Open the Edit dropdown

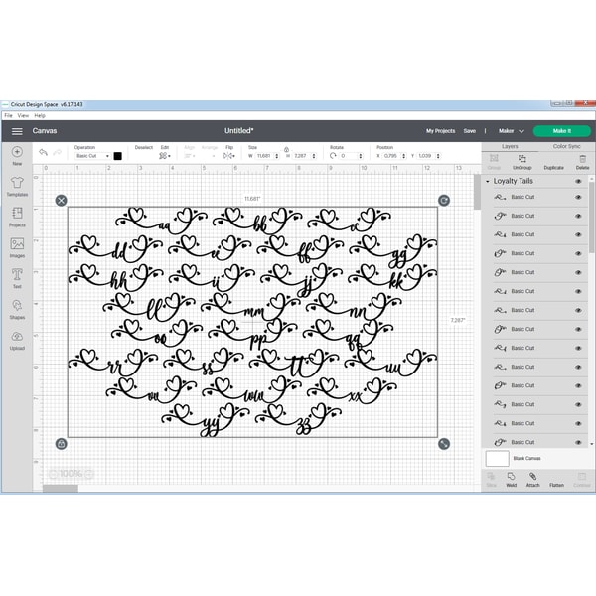(x=164, y=156)
